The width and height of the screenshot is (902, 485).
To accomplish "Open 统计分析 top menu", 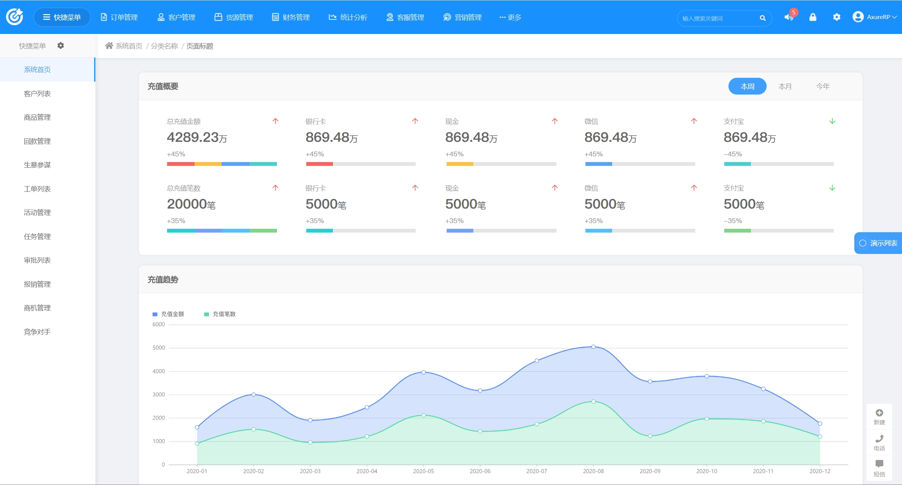I will [348, 17].
